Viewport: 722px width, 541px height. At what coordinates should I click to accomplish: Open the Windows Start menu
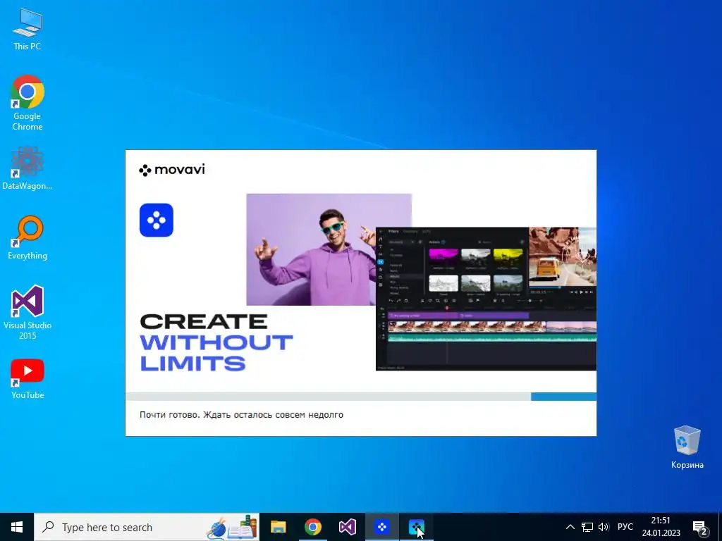(17, 527)
